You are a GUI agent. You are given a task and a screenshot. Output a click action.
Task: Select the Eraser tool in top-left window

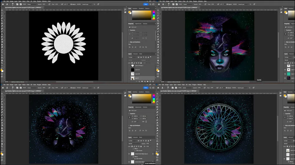tap(2, 39)
